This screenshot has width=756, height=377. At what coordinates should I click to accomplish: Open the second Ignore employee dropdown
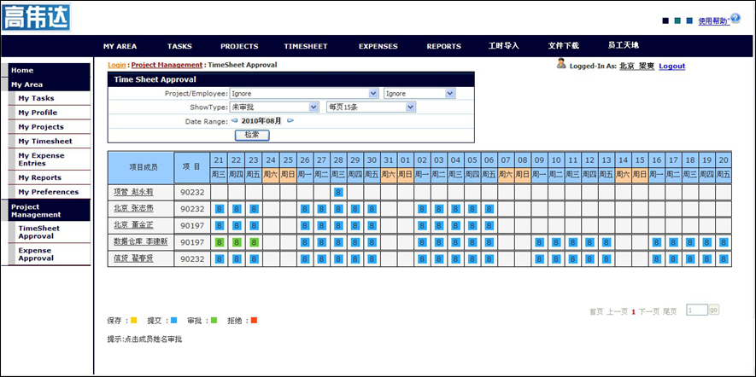419,93
